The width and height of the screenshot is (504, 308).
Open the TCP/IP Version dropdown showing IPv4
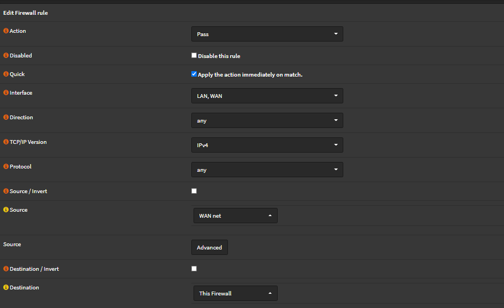(x=267, y=145)
